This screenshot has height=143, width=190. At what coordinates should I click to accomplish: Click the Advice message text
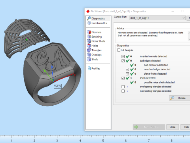[x=150, y=34]
